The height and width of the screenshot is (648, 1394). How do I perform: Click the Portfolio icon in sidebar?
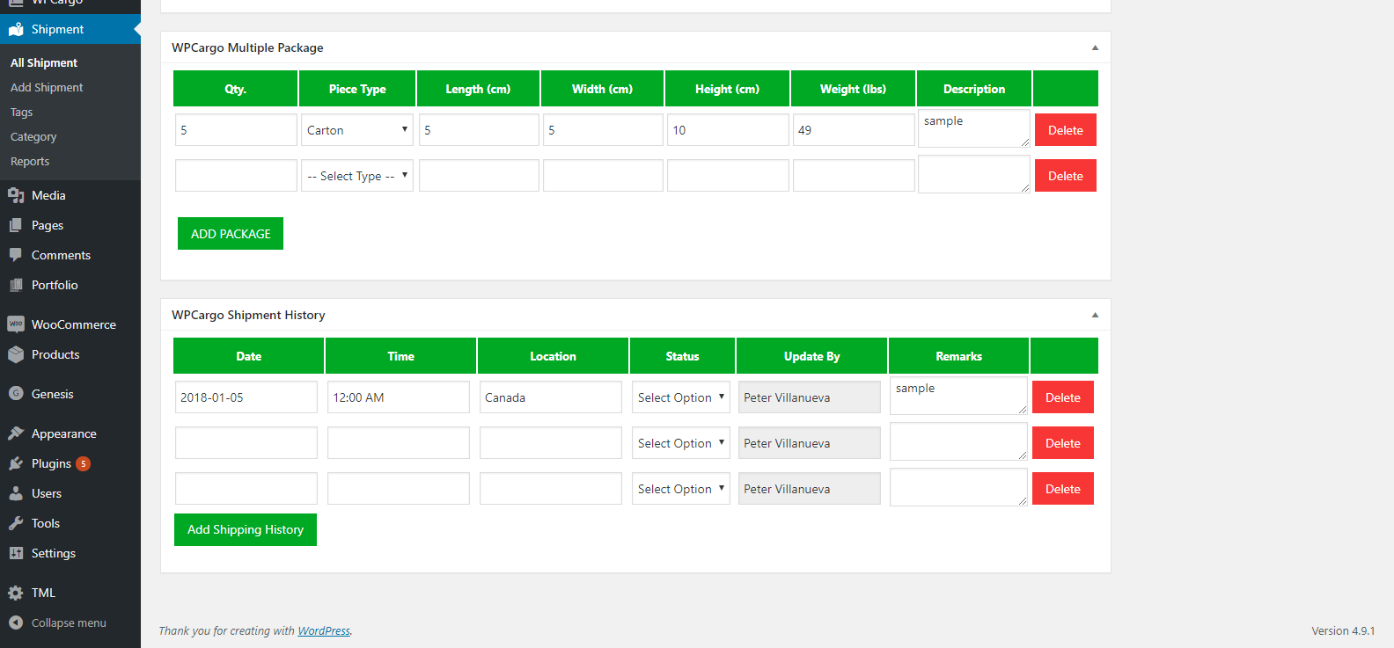click(16, 285)
